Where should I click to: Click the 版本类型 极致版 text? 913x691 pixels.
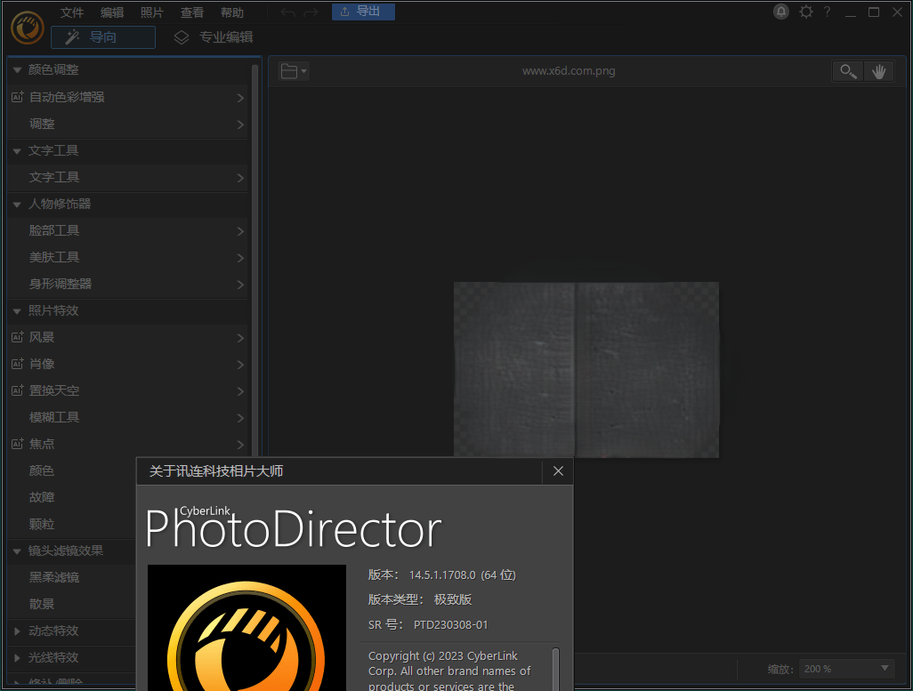[420, 599]
